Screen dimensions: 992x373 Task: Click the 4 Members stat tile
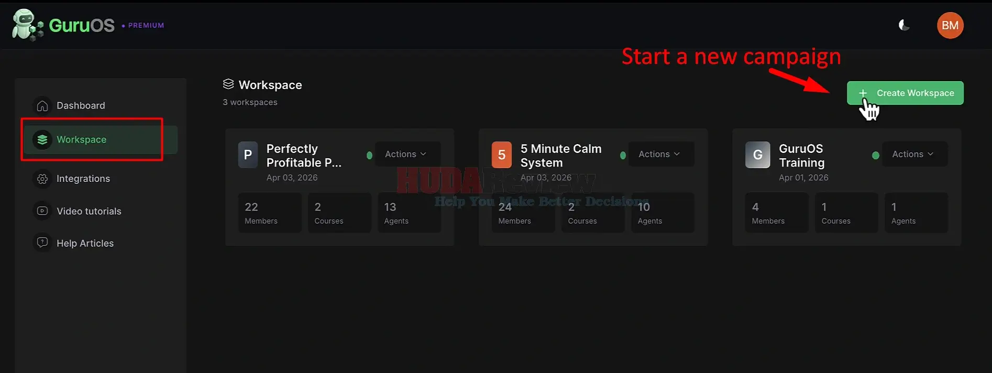pyautogui.click(x=777, y=213)
